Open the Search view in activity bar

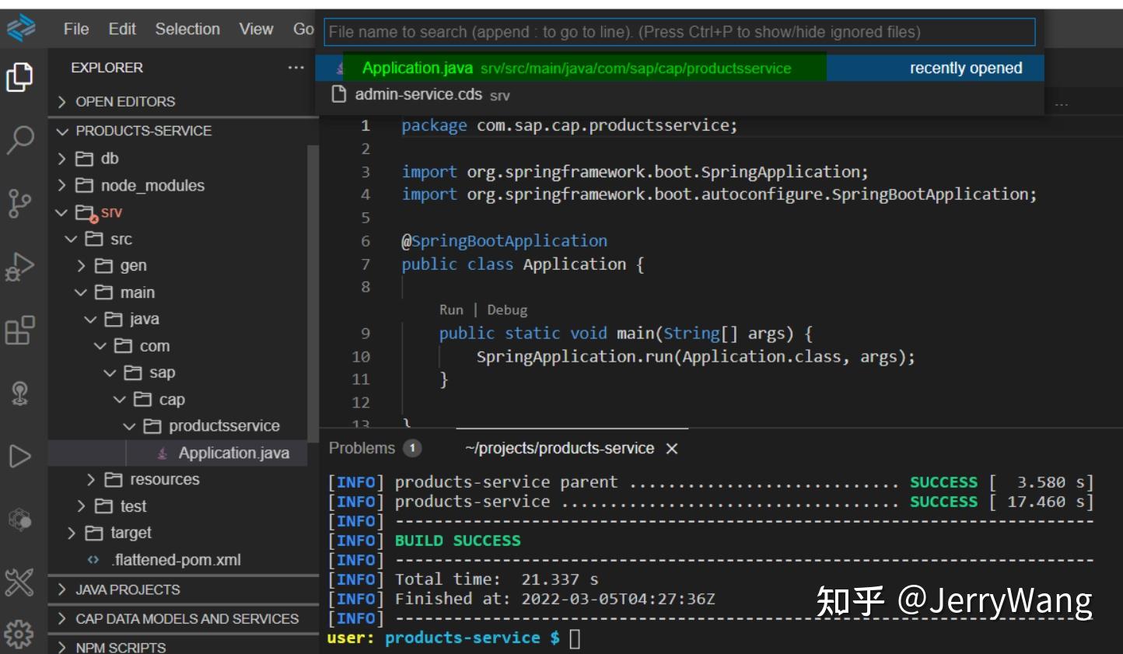point(20,140)
